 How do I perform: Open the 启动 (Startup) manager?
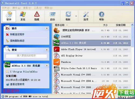pyautogui.click(x=52, y=16)
